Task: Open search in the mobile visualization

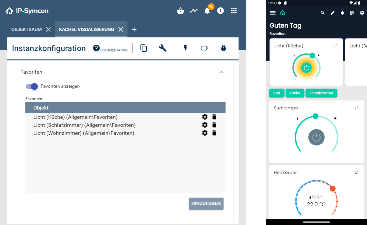Action: point(322,13)
